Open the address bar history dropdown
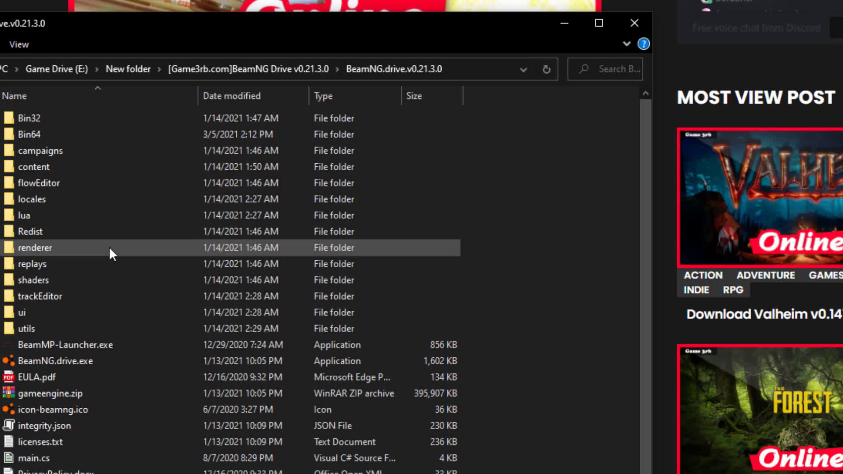The image size is (843, 474). (x=523, y=69)
